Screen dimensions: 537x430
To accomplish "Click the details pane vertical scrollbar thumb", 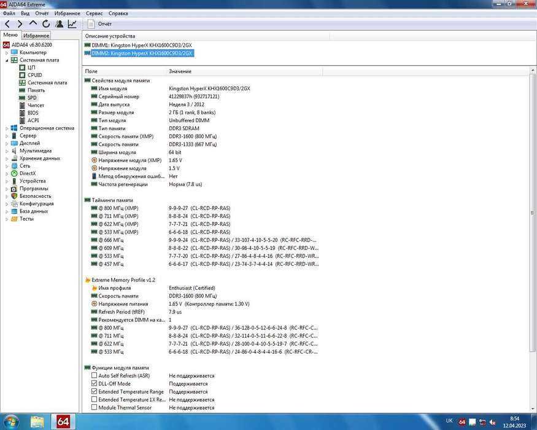I will 533,213.
